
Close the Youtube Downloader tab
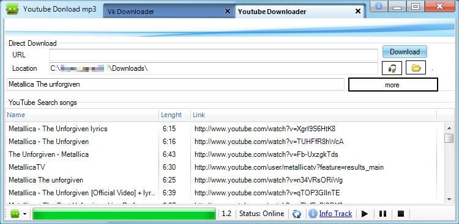pyautogui.click(x=358, y=12)
